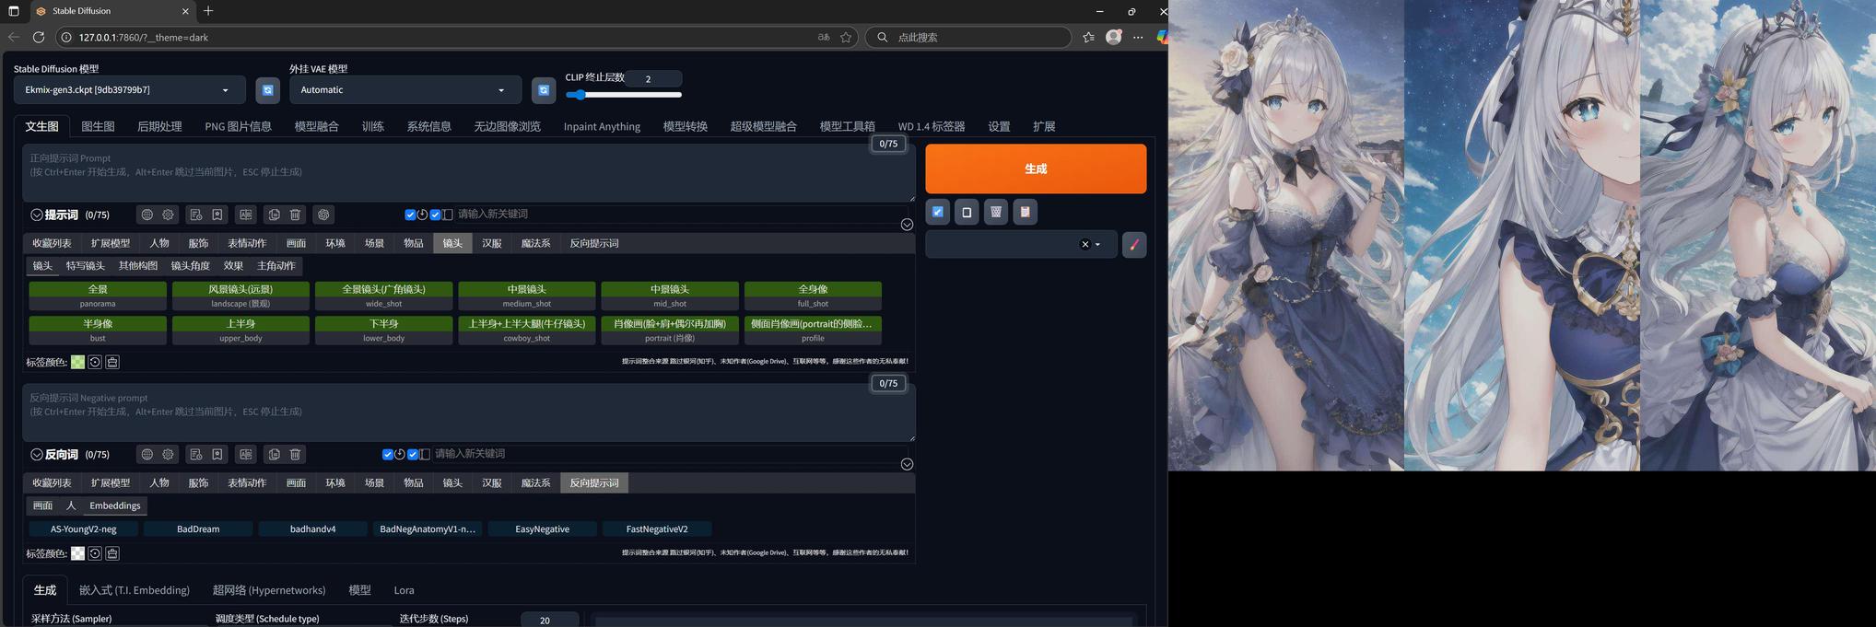Click the gear icon in the negative prompt toolbar
This screenshot has height=627, width=1876.
click(168, 454)
